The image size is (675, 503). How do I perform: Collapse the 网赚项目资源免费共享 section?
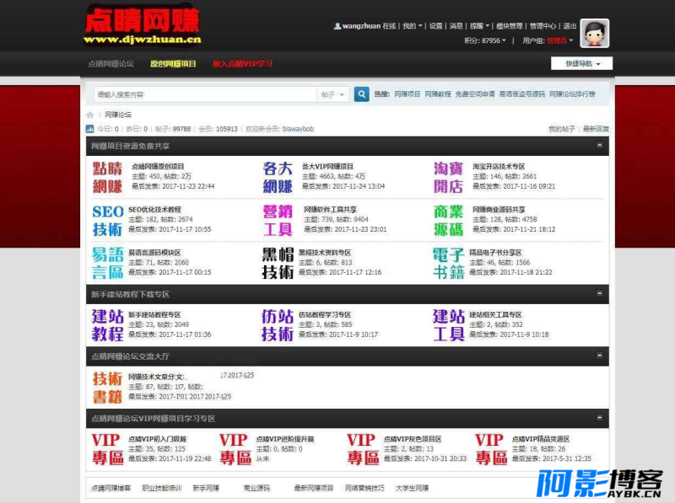tap(599, 145)
